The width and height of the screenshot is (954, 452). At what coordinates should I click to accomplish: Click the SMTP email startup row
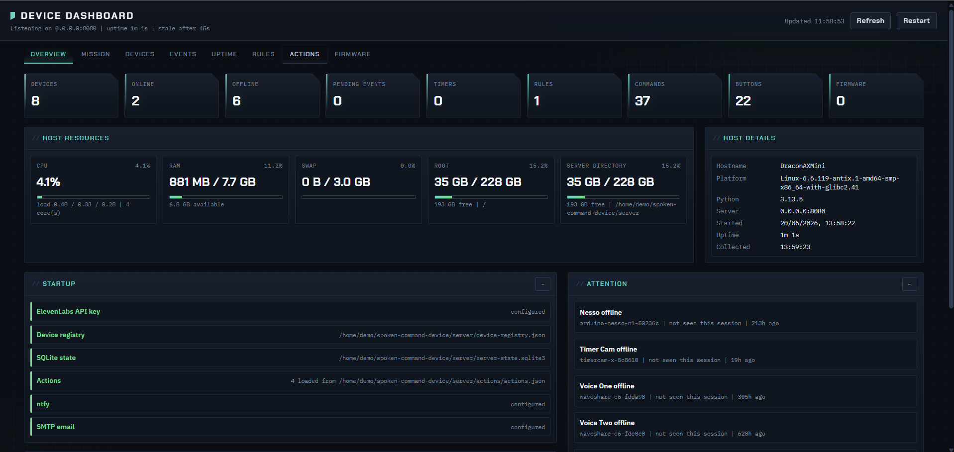point(290,427)
